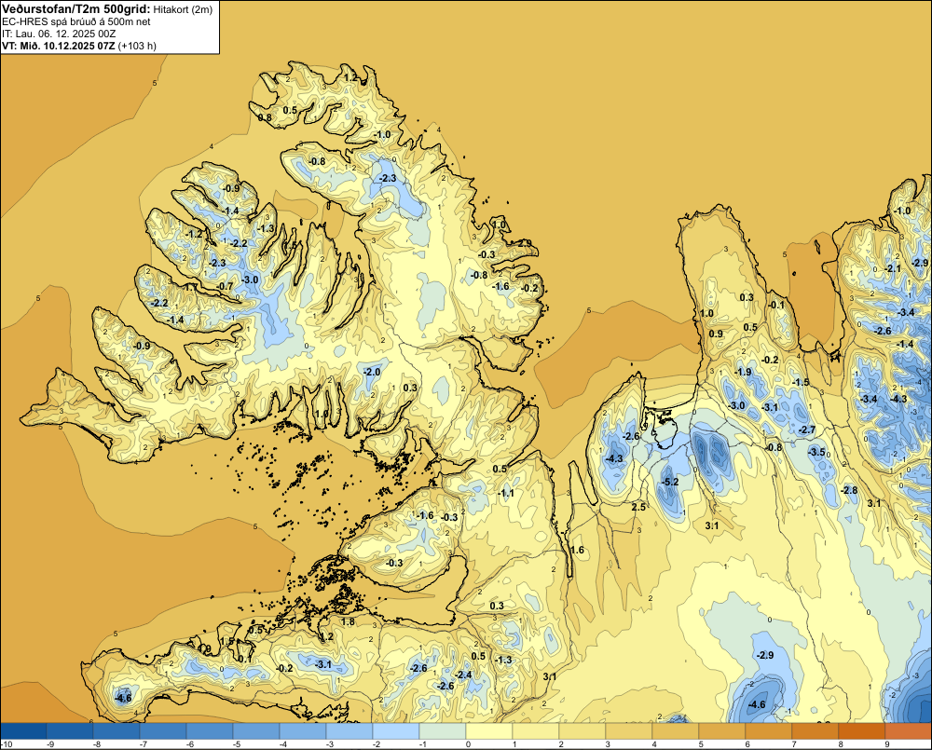Image resolution: width=932 pixels, height=750 pixels.
Task: Click the '-0.7' temperature label
Action: 225,286
